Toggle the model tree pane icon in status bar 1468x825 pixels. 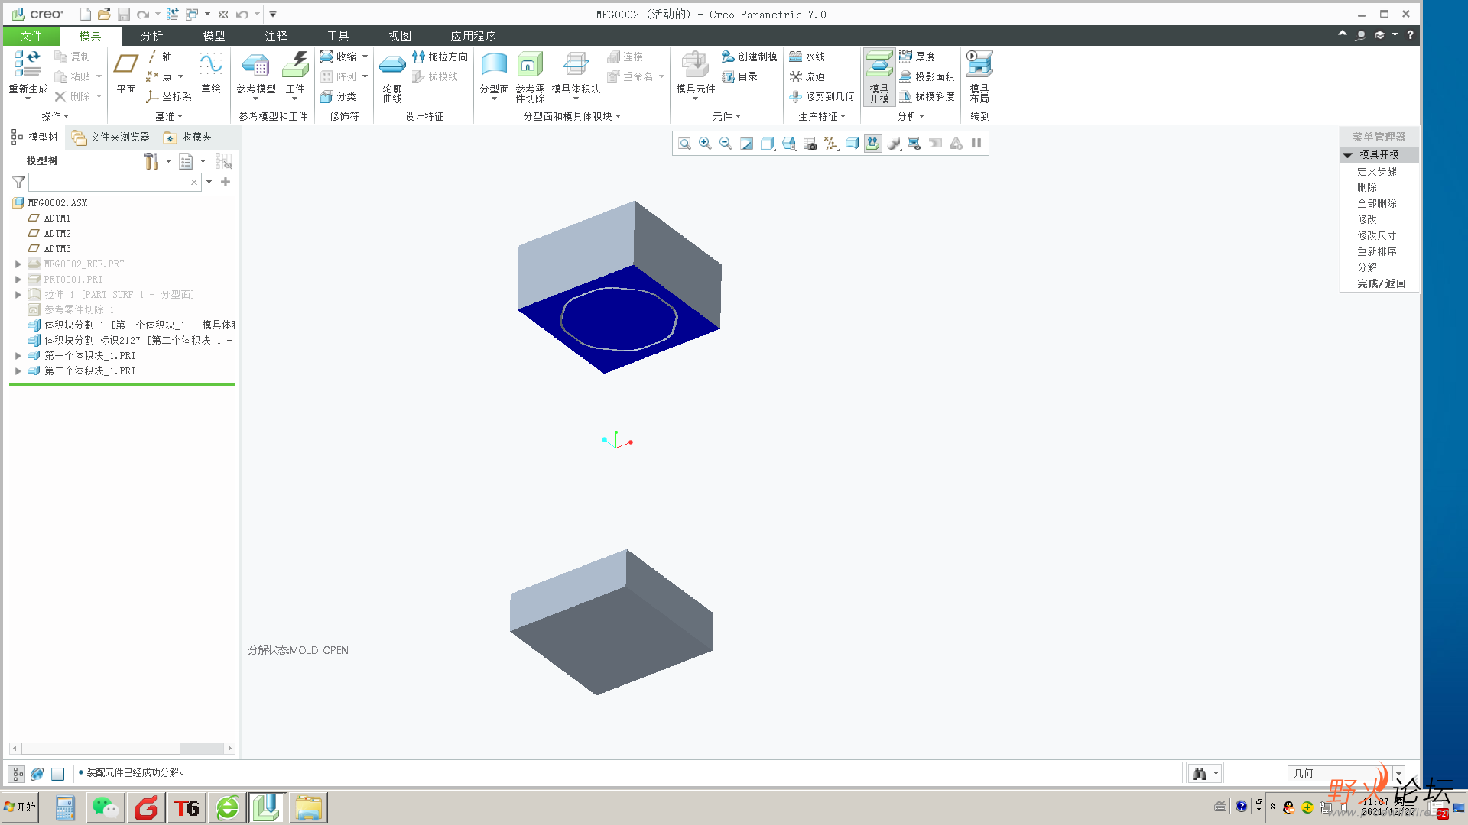coord(18,774)
